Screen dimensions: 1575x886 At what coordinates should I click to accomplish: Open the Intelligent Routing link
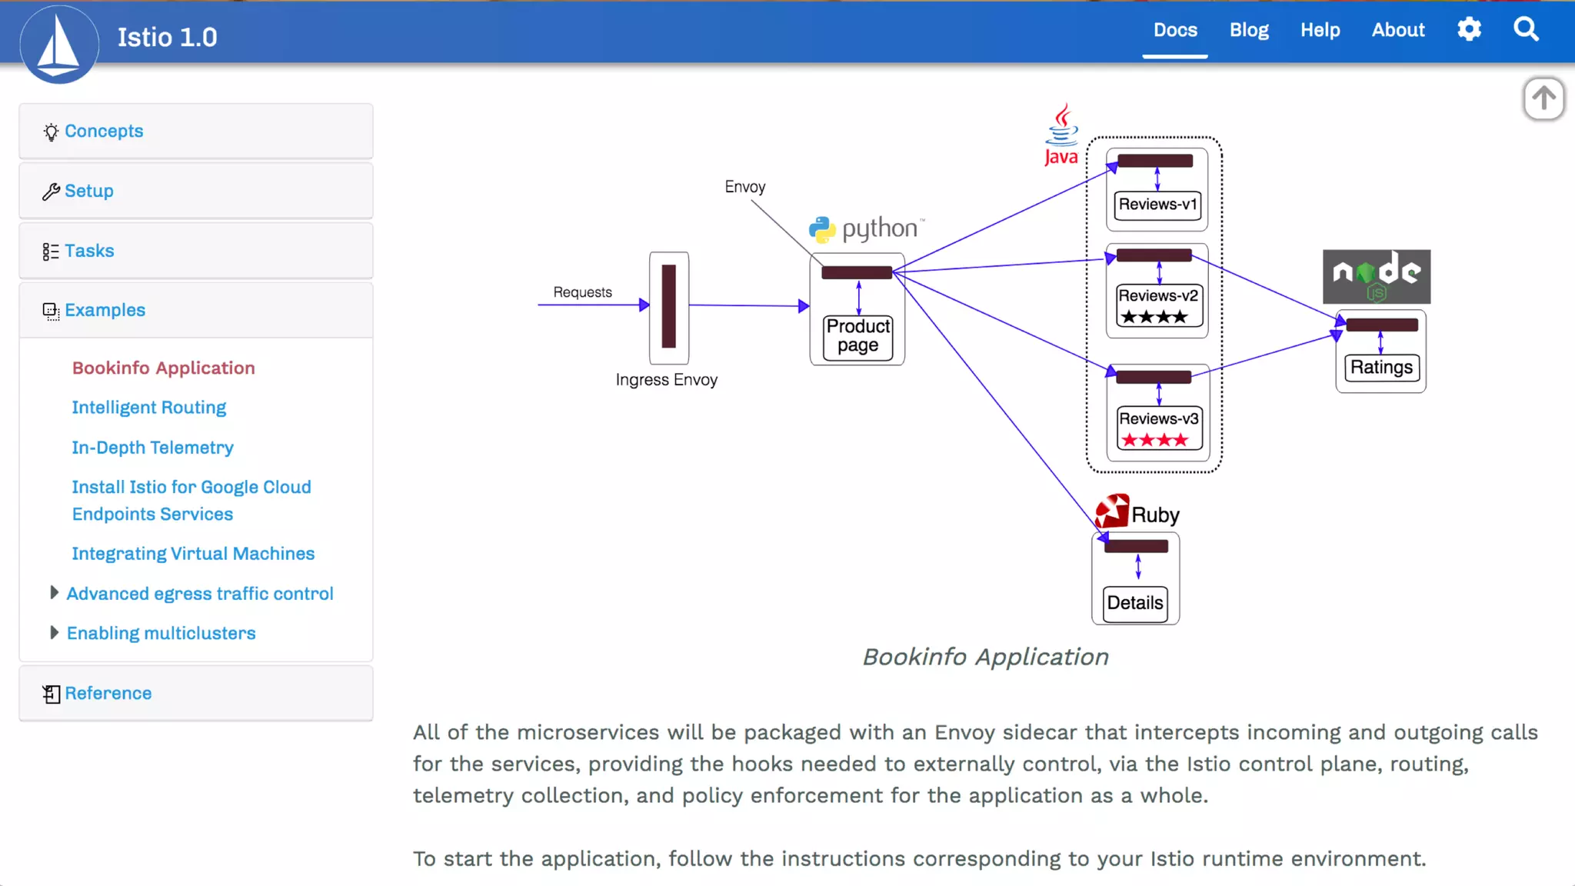(148, 408)
